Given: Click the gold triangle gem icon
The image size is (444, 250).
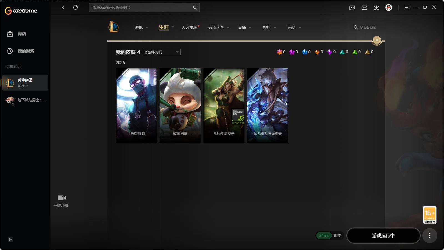Looking at the screenshot, I should pos(367,52).
